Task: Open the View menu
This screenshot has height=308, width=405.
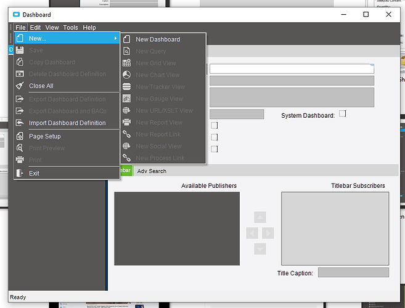Action: (52, 27)
